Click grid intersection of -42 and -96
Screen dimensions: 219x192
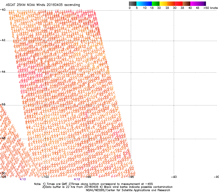[x=131, y=41]
